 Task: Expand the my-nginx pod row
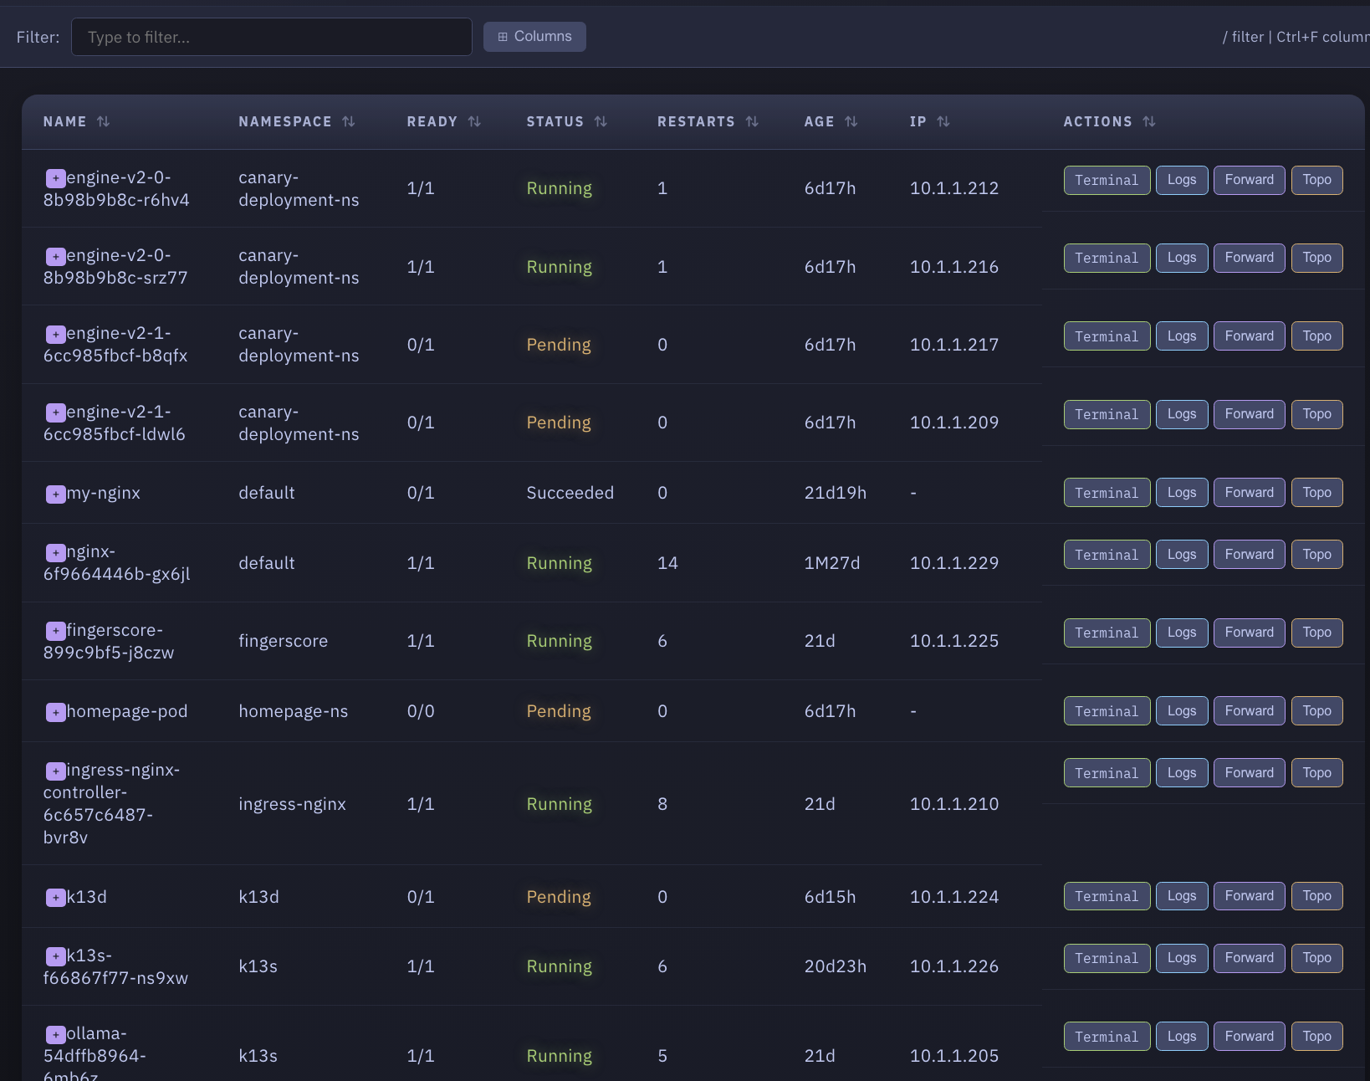click(55, 494)
